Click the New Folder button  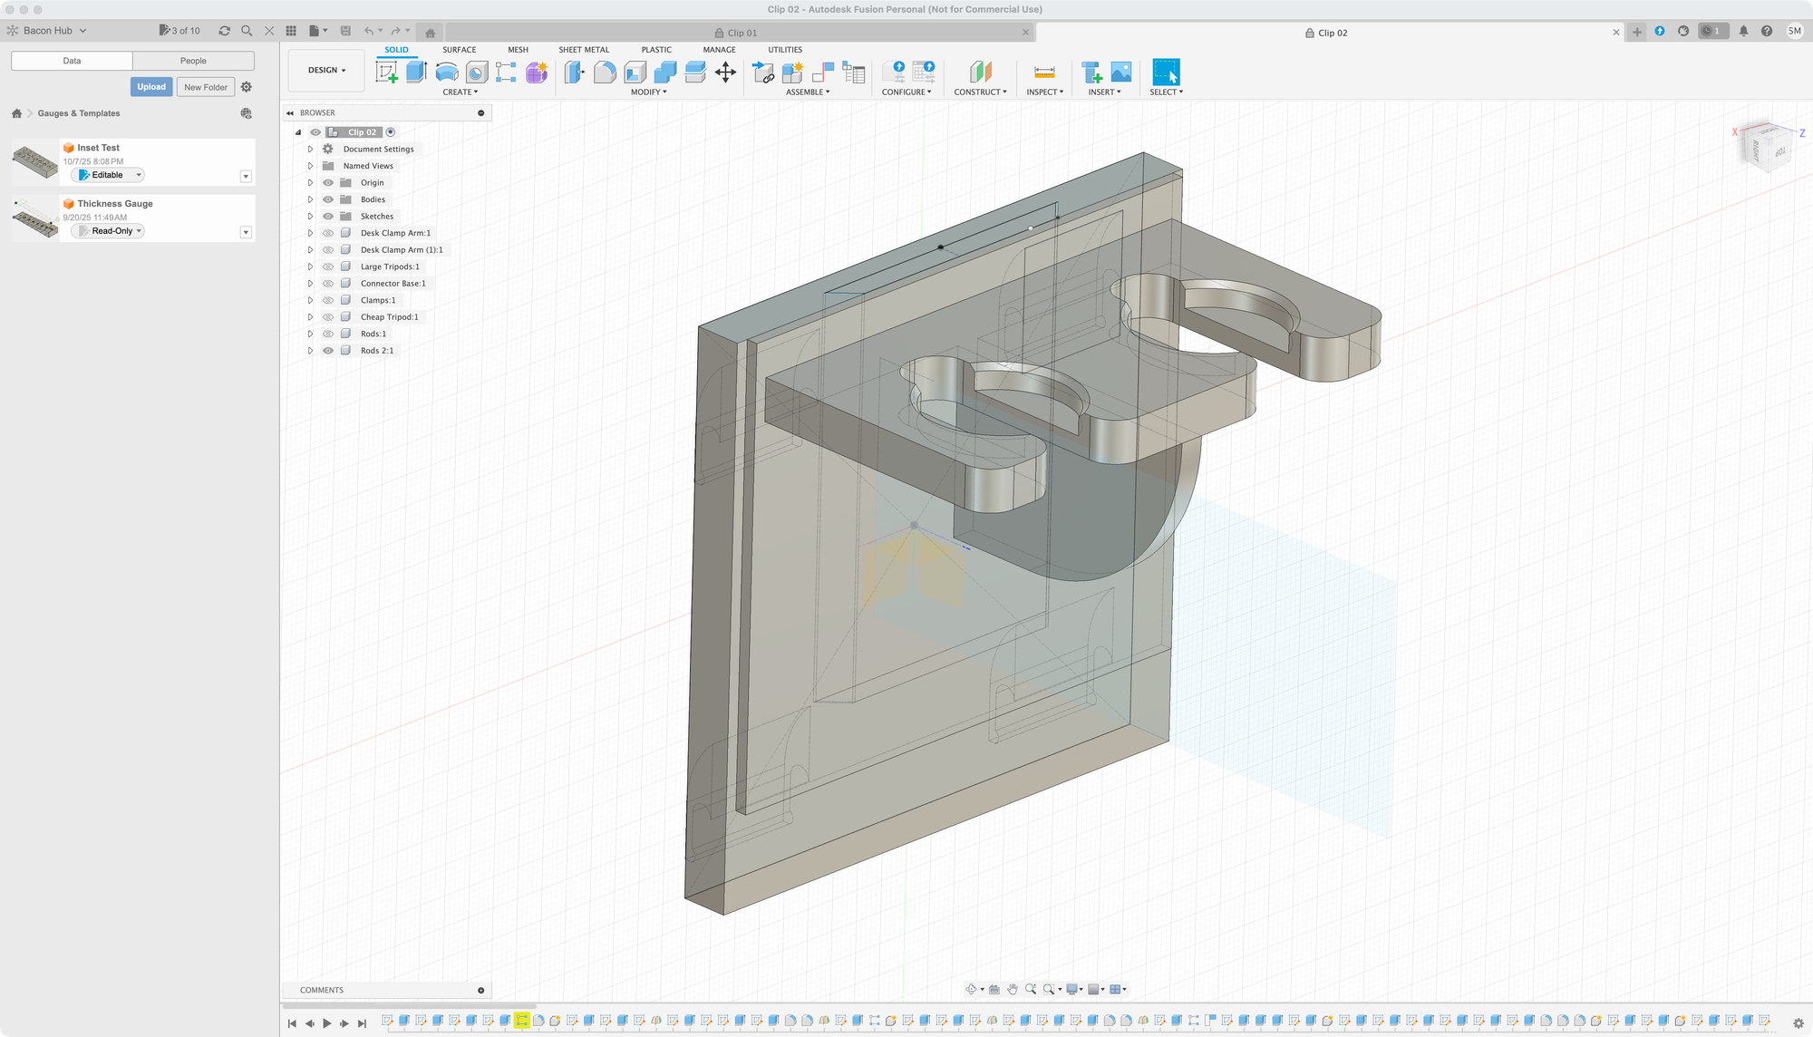206,86
